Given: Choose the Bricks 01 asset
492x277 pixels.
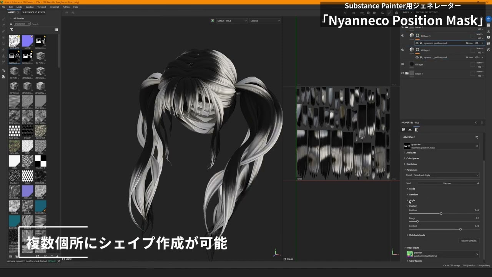Looking at the screenshot, I should [x=27, y=131].
